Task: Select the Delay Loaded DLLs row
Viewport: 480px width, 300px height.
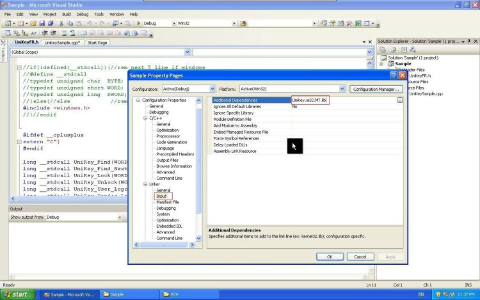Action: tap(307, 145)
